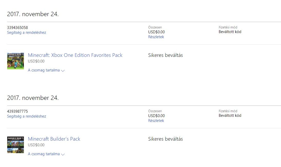Open Minecraft: Xbox One Edition Favorites Pack title
Screen dimensions: 281x167
(x=75, y=55)
